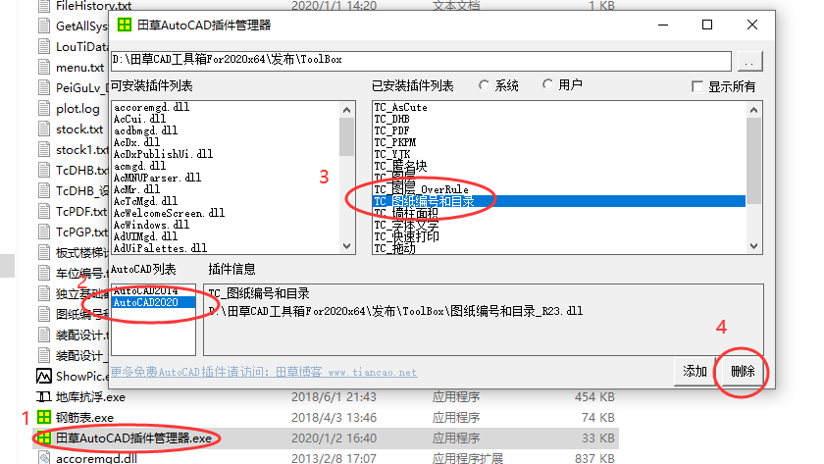Click the GetAllSys file icon
The height and width of the screenshot is (464, 824).
(44, 26)
